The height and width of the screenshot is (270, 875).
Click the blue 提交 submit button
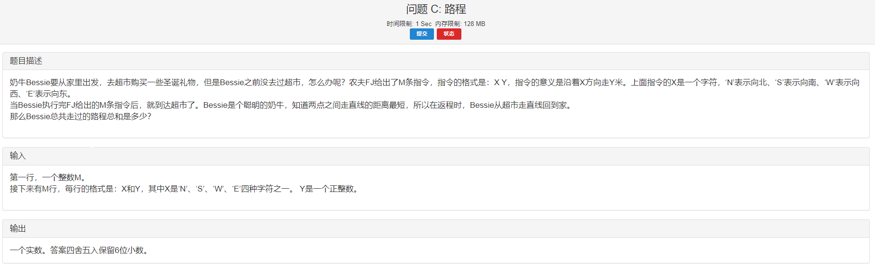(422, 34)
